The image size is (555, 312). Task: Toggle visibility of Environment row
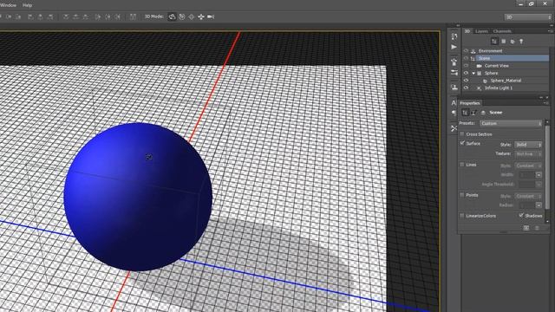click(466, 51)
